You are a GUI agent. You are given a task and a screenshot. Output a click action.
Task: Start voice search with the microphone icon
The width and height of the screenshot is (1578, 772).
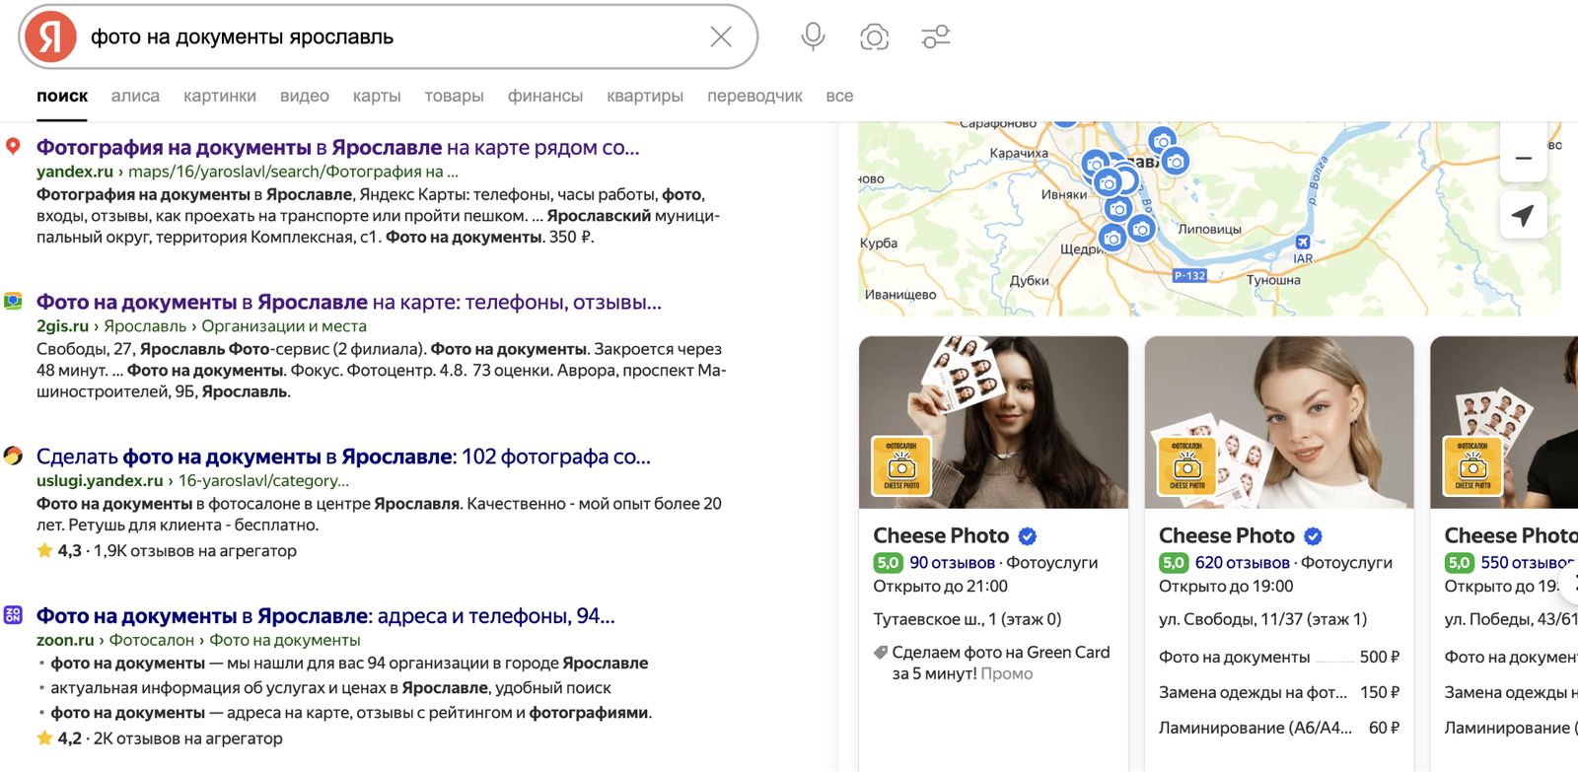tap(813, 36)
